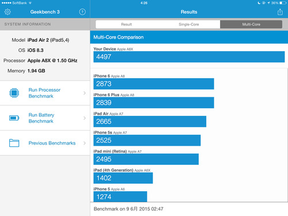Tap the help question mark icon
Viewport: 288px width, 216px height.
pos(82,12)
